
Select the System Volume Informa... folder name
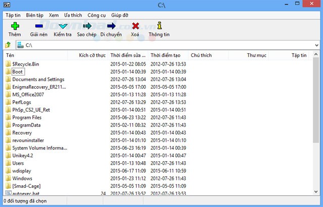pos(40,148)
